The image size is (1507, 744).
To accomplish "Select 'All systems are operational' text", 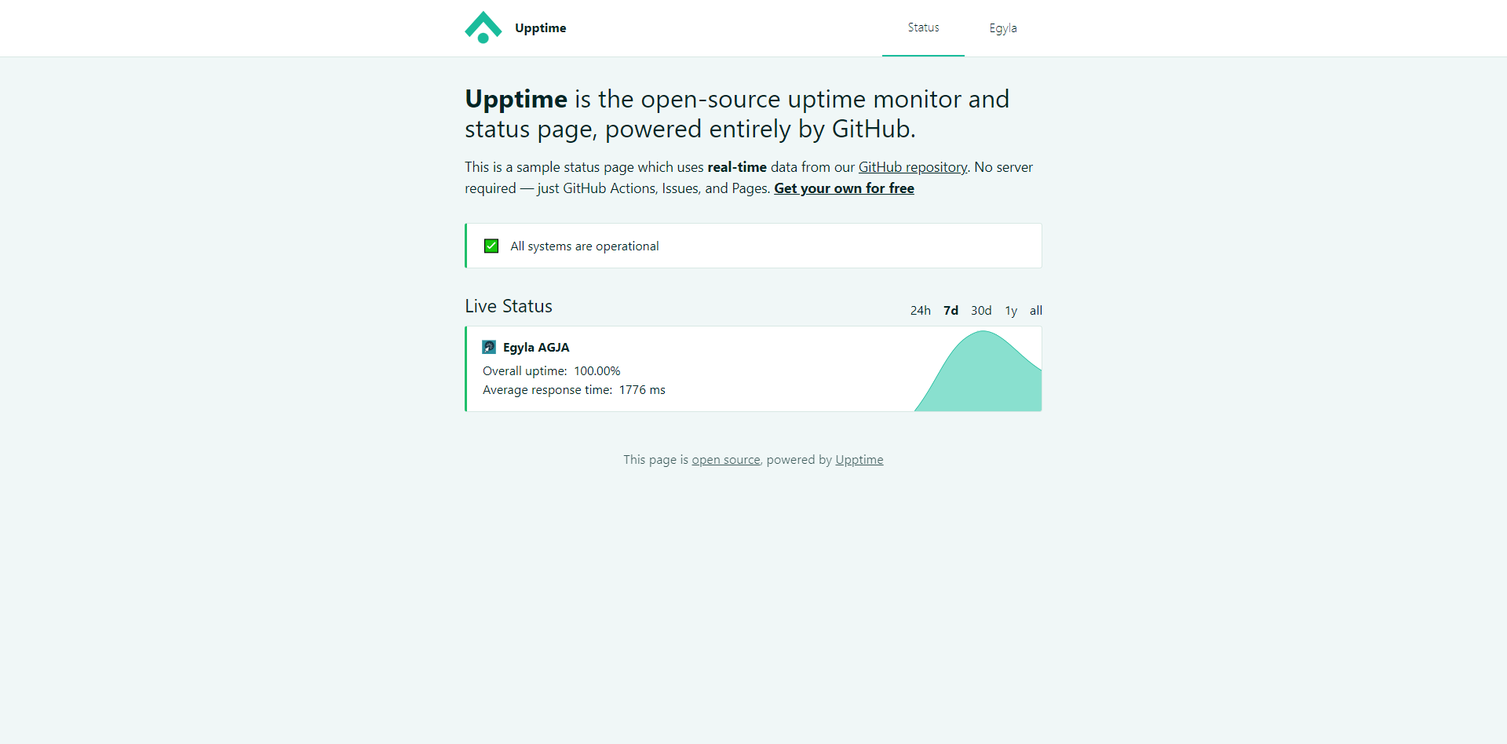I will click(x=585, y=246).
